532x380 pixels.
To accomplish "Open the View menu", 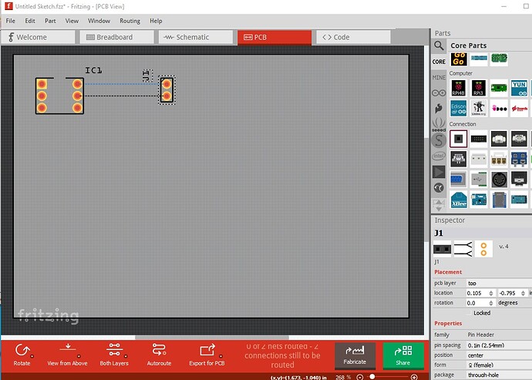I will (x=72, y=21).
